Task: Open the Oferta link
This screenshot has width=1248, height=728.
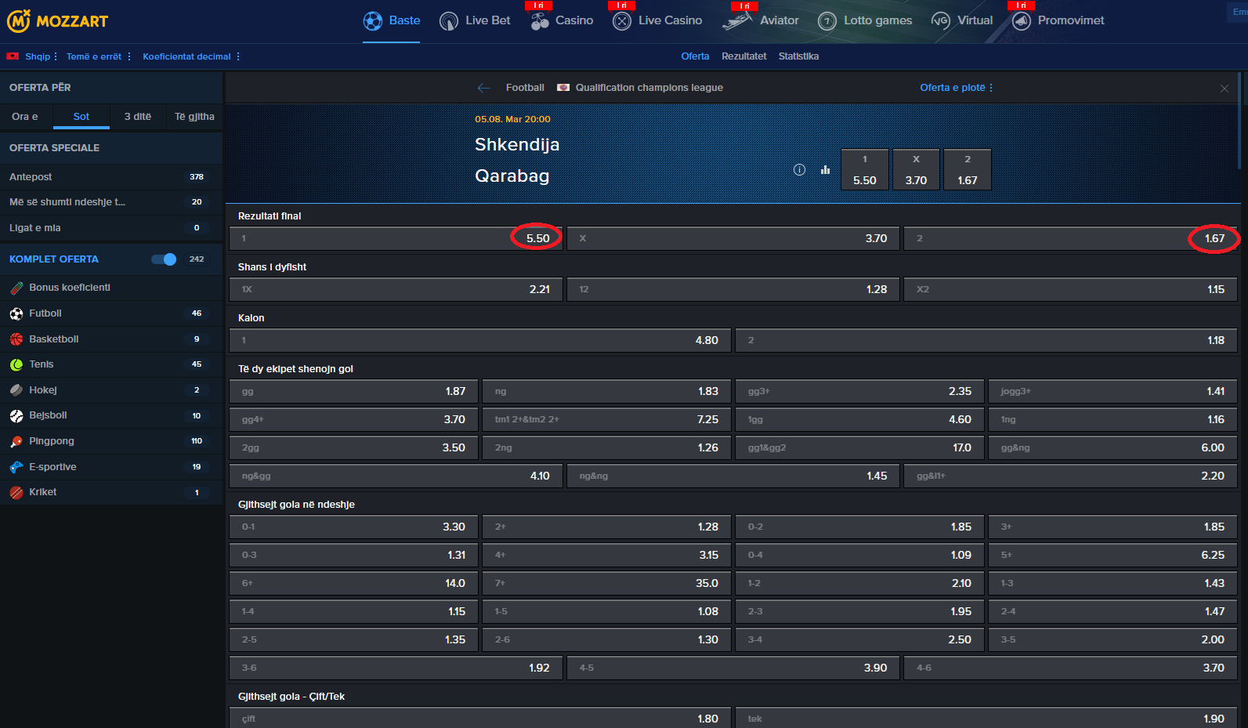Action: pyautogui.click(x=695, y=56)
